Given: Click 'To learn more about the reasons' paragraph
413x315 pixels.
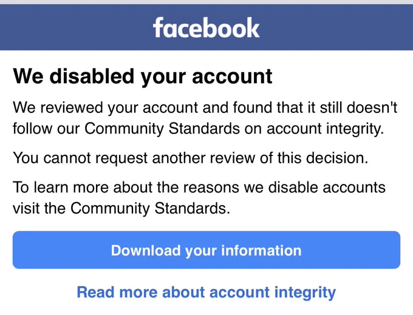Looking at the screenshot, I should coord(199,198).
